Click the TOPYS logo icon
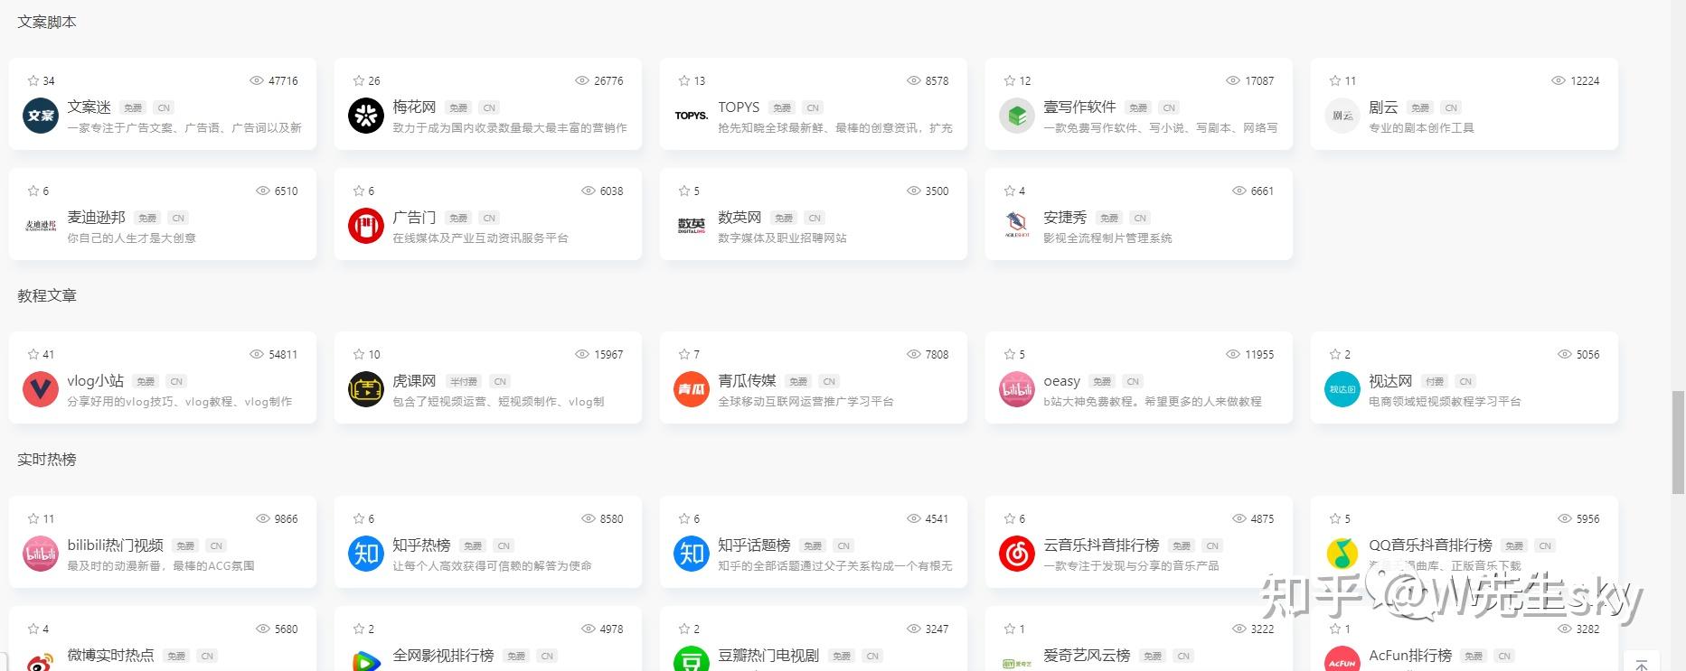 692,116
